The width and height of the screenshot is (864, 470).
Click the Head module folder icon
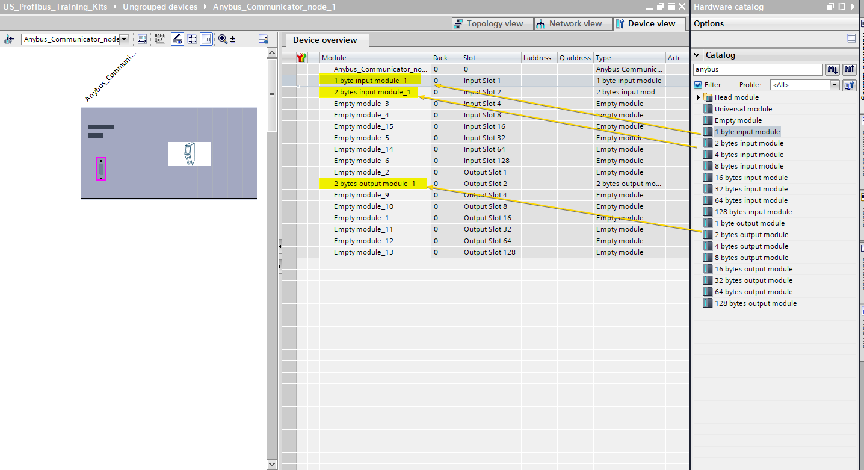[x=708, y=97]
